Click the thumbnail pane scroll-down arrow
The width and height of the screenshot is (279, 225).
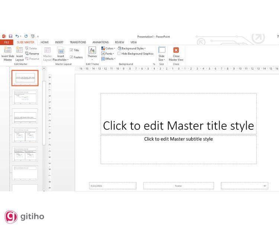[x=44, y=190]
